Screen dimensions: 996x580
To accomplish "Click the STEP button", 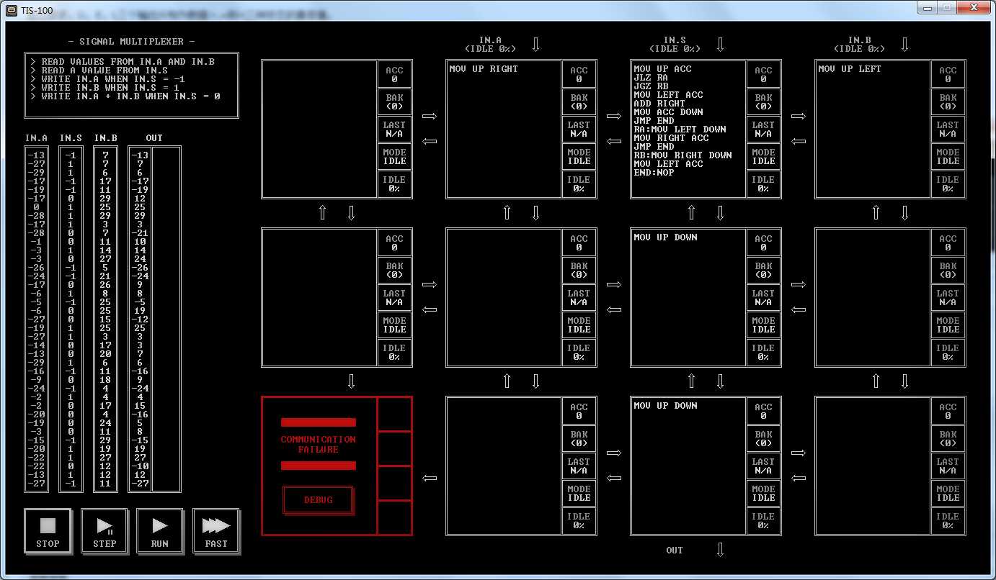I will tap(104, 531).
